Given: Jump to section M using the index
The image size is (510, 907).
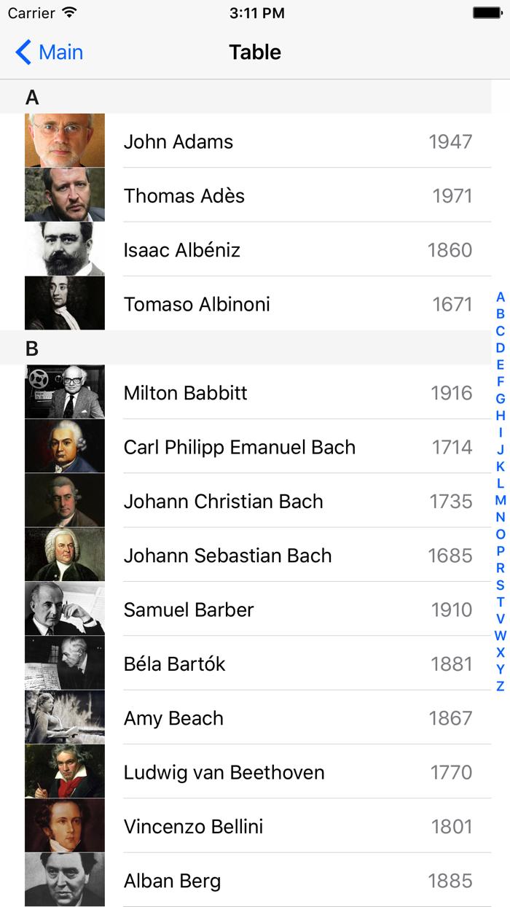Looking at the screenshot, I should pos(499,501).
